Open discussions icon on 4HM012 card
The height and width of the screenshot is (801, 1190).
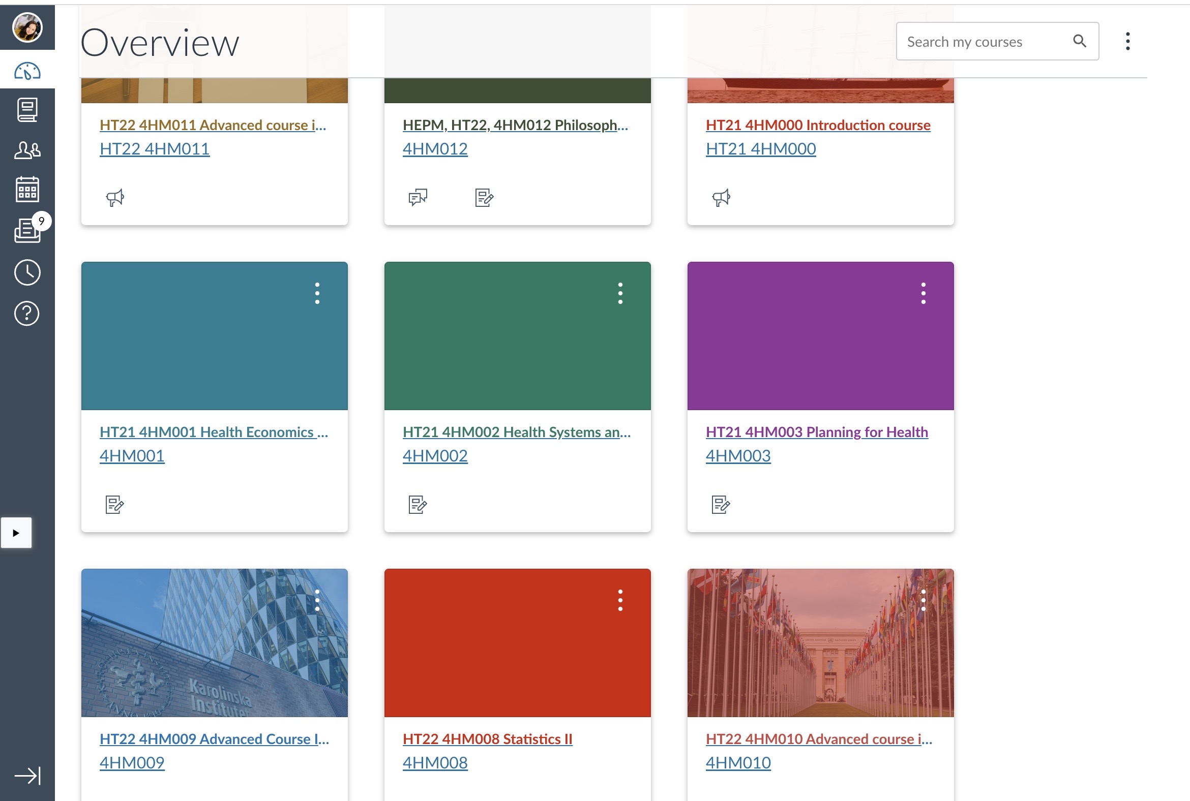click(x=418, y=198)
